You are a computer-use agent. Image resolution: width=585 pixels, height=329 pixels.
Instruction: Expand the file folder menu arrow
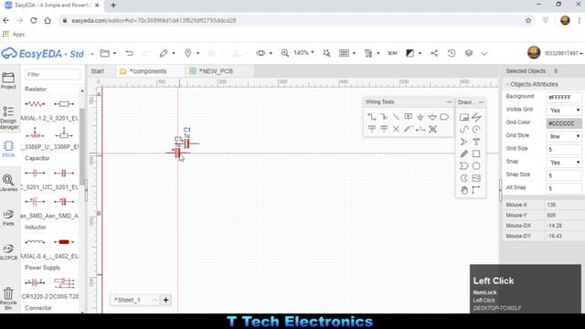(x=114, y=54)
